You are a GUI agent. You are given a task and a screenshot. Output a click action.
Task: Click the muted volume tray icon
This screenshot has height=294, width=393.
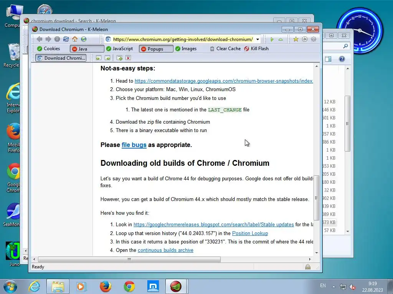pos(353,287)
